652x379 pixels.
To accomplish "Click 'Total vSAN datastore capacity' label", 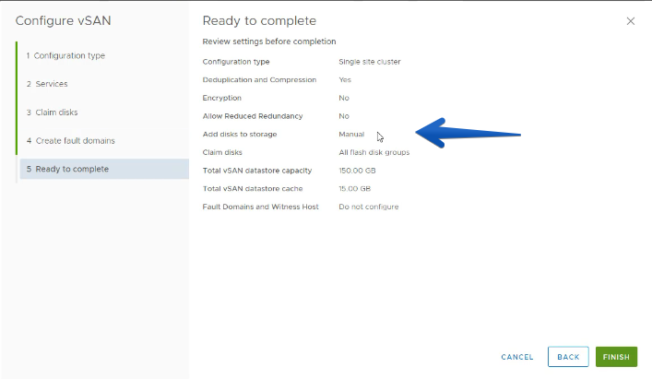I will tap(257, 171).
